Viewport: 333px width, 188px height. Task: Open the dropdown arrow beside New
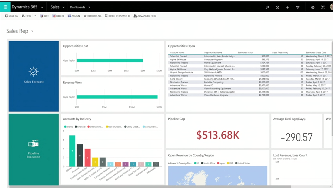35,16
